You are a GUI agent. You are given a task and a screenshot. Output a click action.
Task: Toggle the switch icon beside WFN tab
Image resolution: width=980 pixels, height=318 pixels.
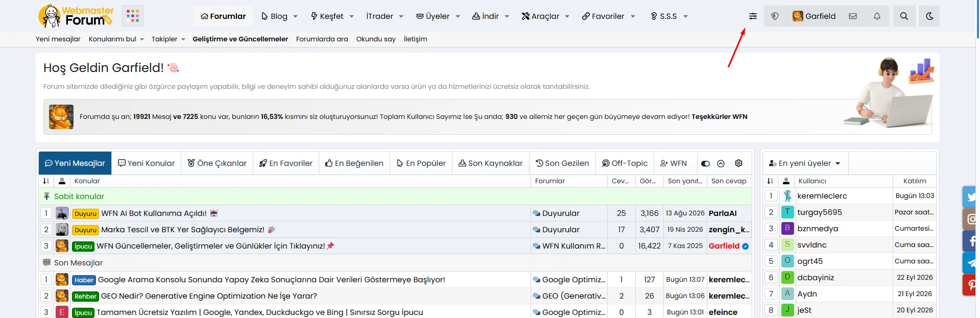[705, 164]
